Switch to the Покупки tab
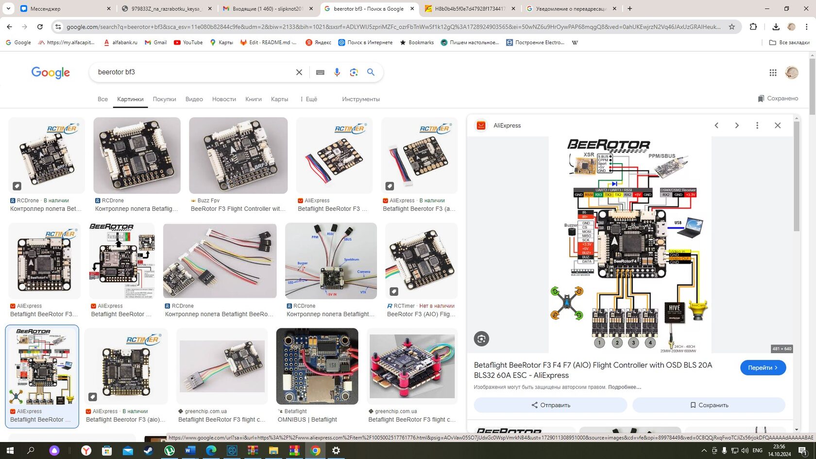 tap(164, 99)
